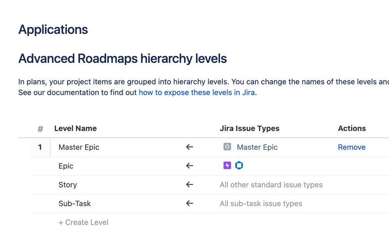
Task: Click 'Advanced Roadmaps hierarchy levels' heading
Action: pyautogui.click(x=123, y=59)
